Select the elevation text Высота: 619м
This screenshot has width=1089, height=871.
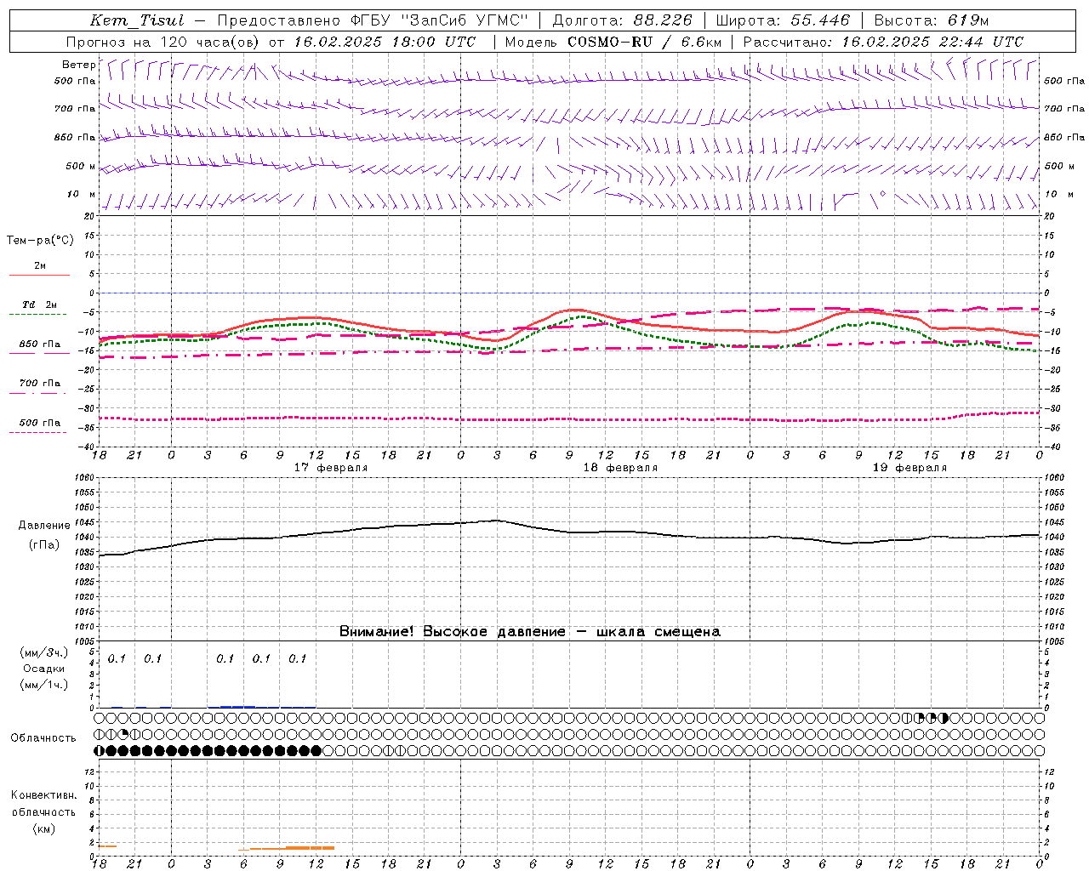coord(932,20)
